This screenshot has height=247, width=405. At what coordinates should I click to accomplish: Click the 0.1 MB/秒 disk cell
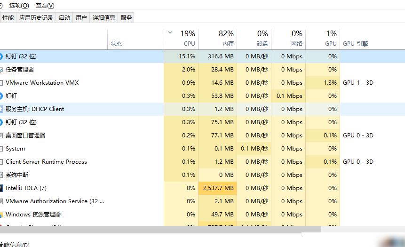coord(254,149)
